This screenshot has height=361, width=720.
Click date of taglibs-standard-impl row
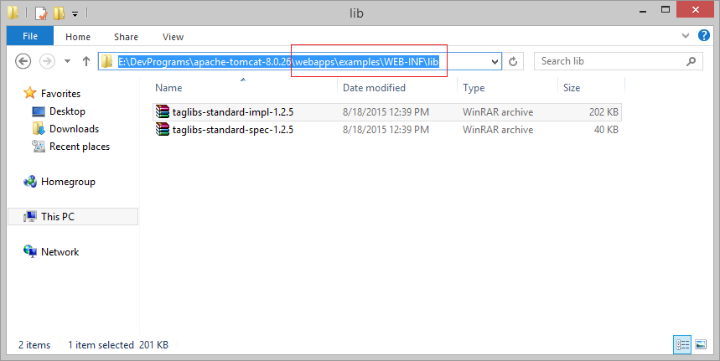[386, 112]
